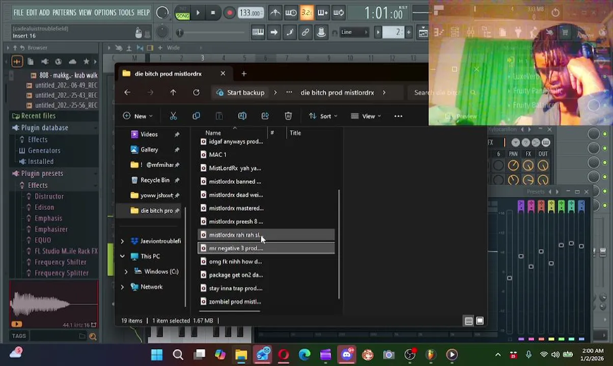
Task: Toggle typing keyboard to piano icon
Action: pos(258,32)
